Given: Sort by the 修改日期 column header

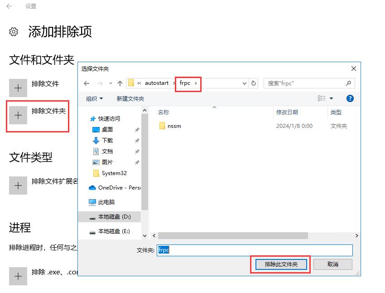Looking at the screenshot, I should tap(287, 112).
